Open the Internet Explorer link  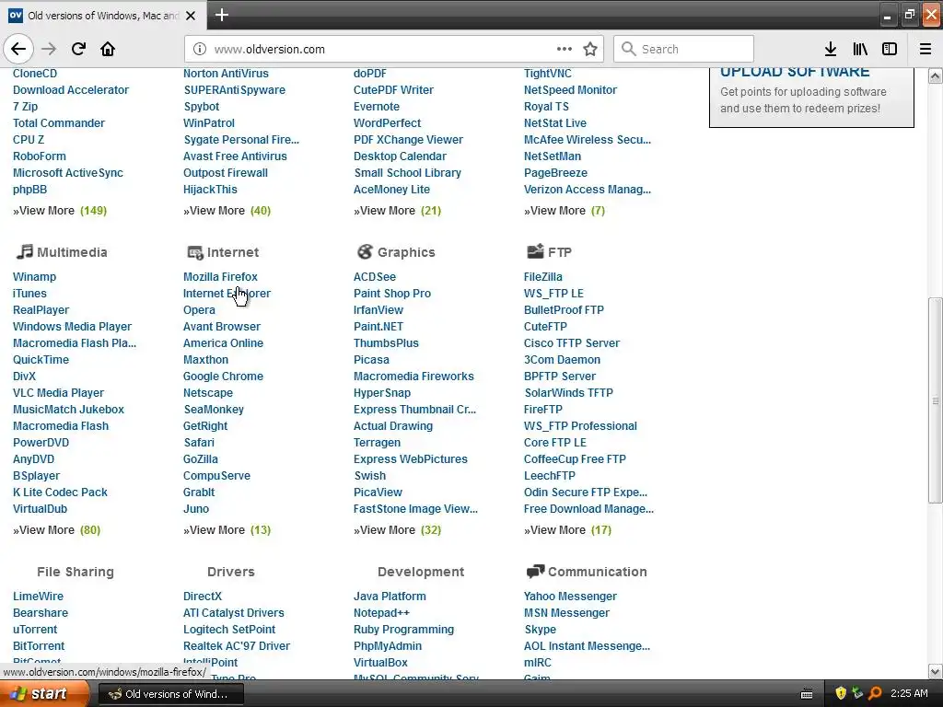227,294
